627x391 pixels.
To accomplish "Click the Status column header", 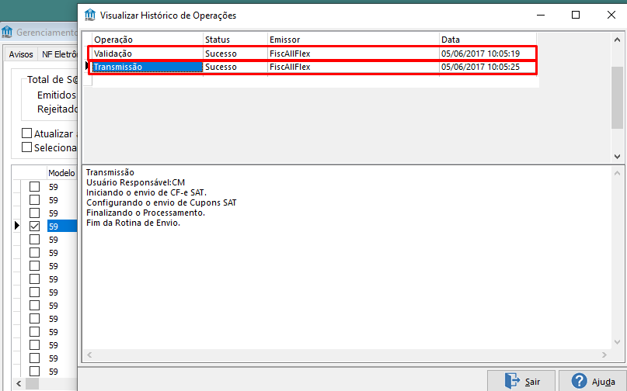I will pyautogui.click(x=235, y=40).
